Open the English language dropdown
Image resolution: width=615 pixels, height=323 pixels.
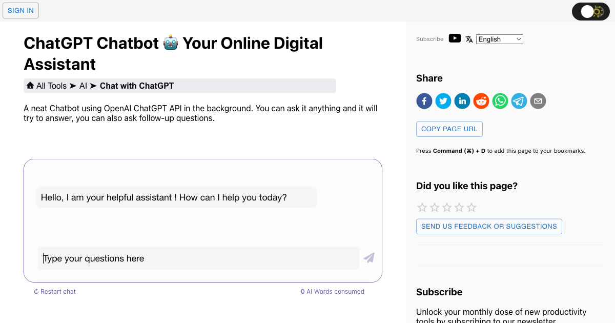point(499,39)
